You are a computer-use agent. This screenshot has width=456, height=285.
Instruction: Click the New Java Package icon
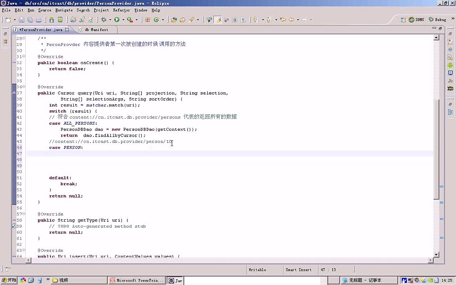tap(148, 20)
